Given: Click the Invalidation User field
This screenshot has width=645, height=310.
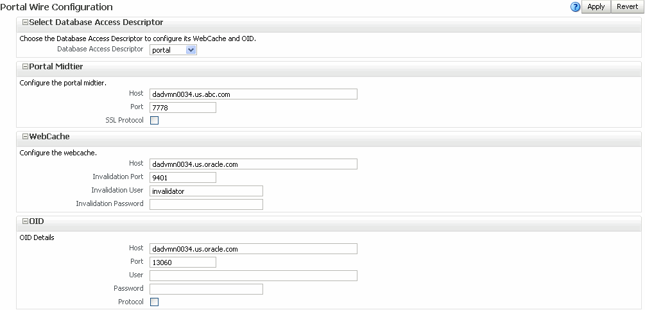Looking at the screenshot, I should coord(206,191).
